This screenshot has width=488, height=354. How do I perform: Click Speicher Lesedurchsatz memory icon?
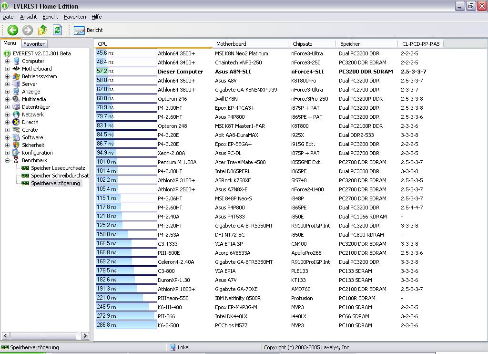click(x=25, y=168)
